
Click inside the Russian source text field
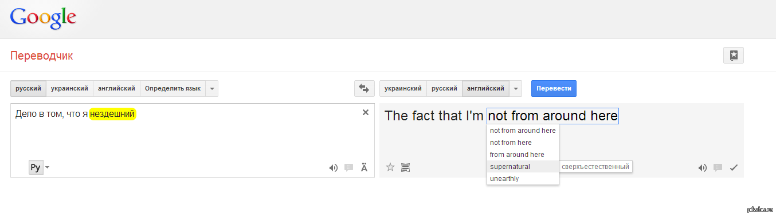pos(192,138)
